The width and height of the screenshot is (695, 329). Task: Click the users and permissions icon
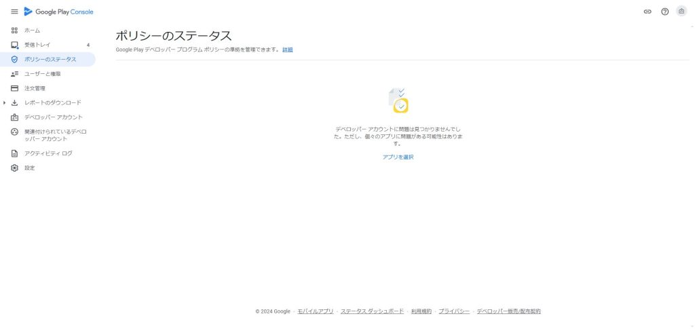(x=15, y=74)
